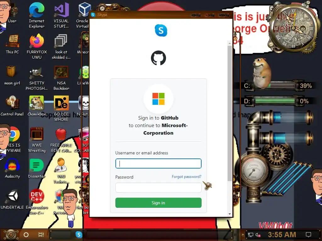
Task: Click scrollbar down arrow in Skype window
Action: coord(230,214)
